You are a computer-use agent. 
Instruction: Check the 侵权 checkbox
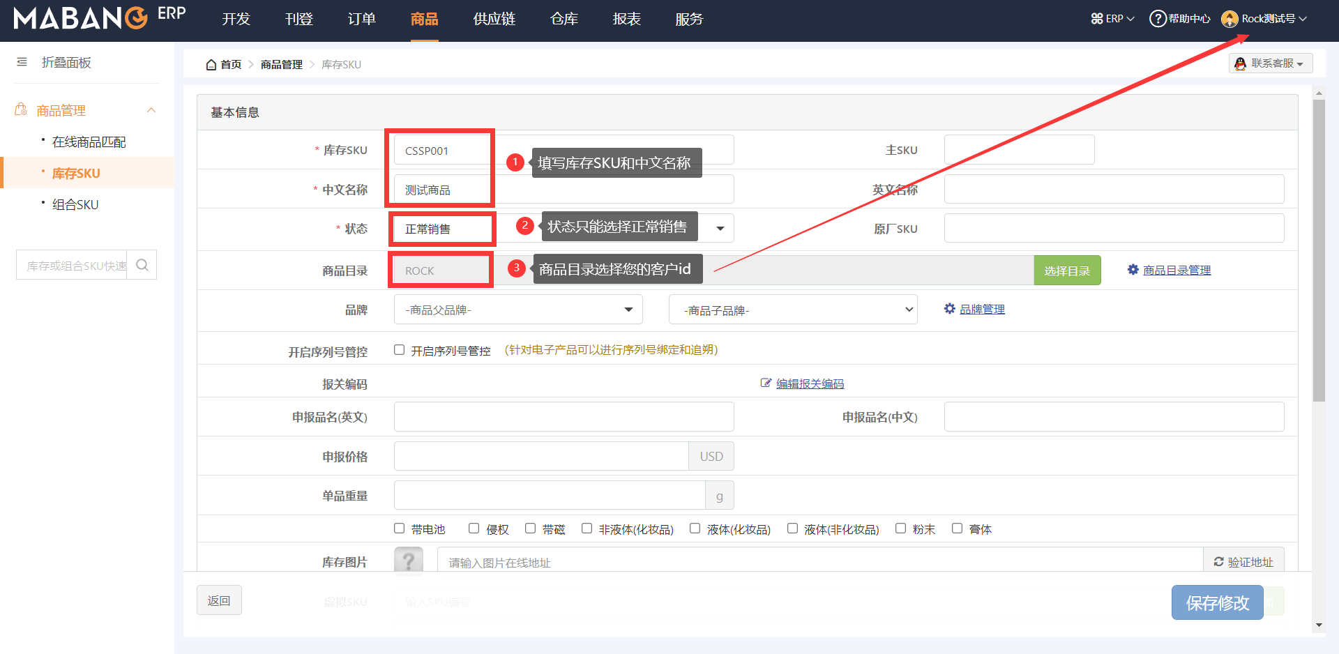pos(474,528)
